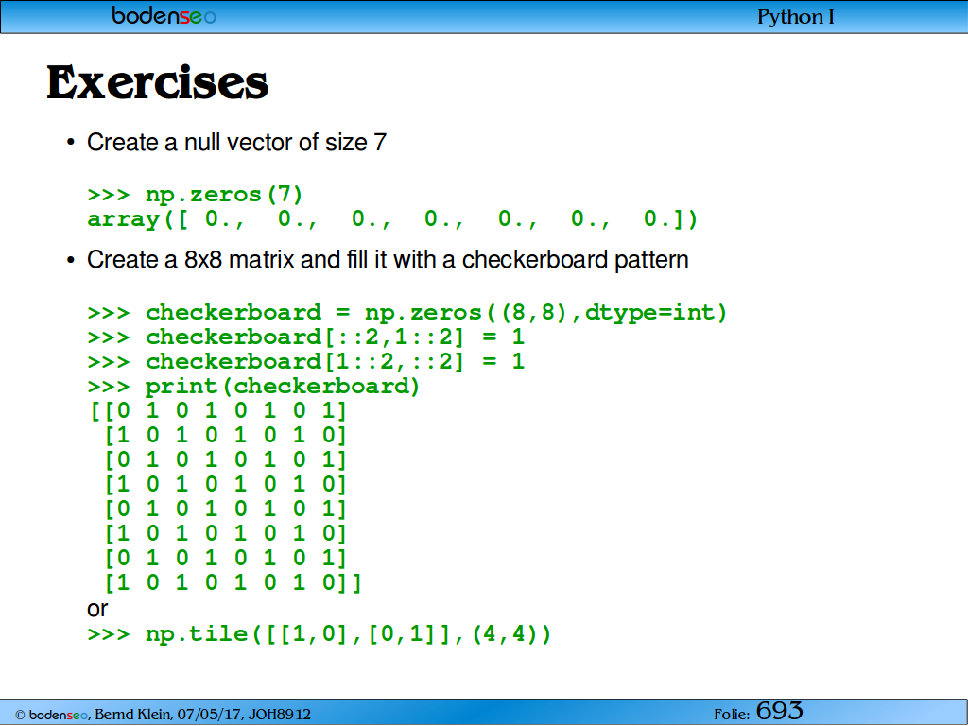The image size is (968, 726).
Task: Click the 'print(checkerboard)' code line
Action: point(253,387)
